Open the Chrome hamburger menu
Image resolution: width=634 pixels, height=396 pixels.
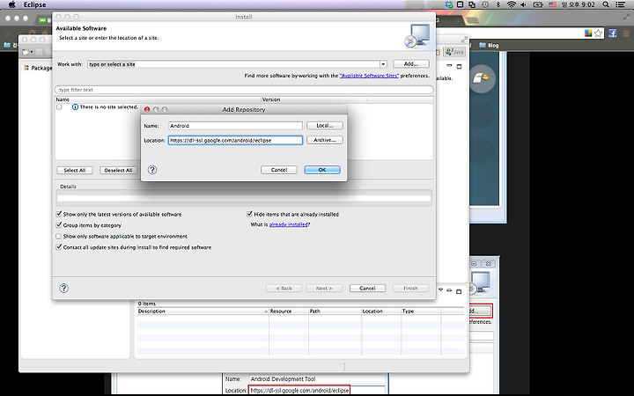[x=626, y=33]
